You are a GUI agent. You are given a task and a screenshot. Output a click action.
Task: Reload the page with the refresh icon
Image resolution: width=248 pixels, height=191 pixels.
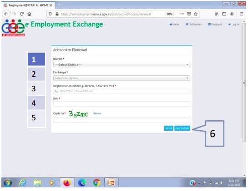[22, 14]
